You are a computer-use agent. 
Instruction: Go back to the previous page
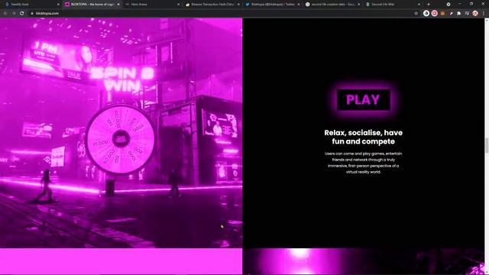[5, 14]
